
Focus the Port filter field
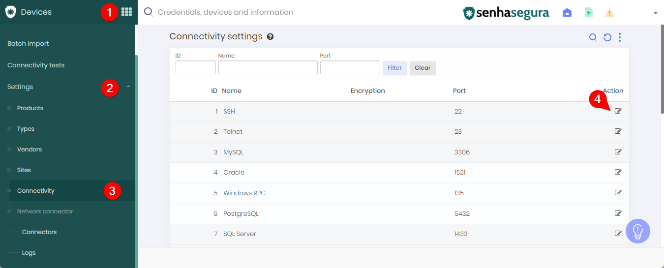coord(350,67)
